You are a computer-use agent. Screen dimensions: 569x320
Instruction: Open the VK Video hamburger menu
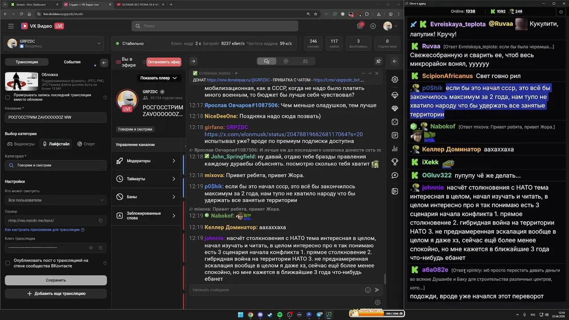(x=11, y=26)
